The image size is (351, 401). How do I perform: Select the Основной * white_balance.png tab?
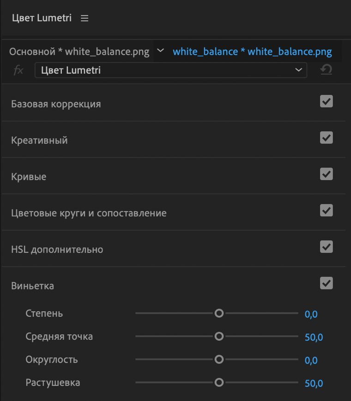pos(79,51)
